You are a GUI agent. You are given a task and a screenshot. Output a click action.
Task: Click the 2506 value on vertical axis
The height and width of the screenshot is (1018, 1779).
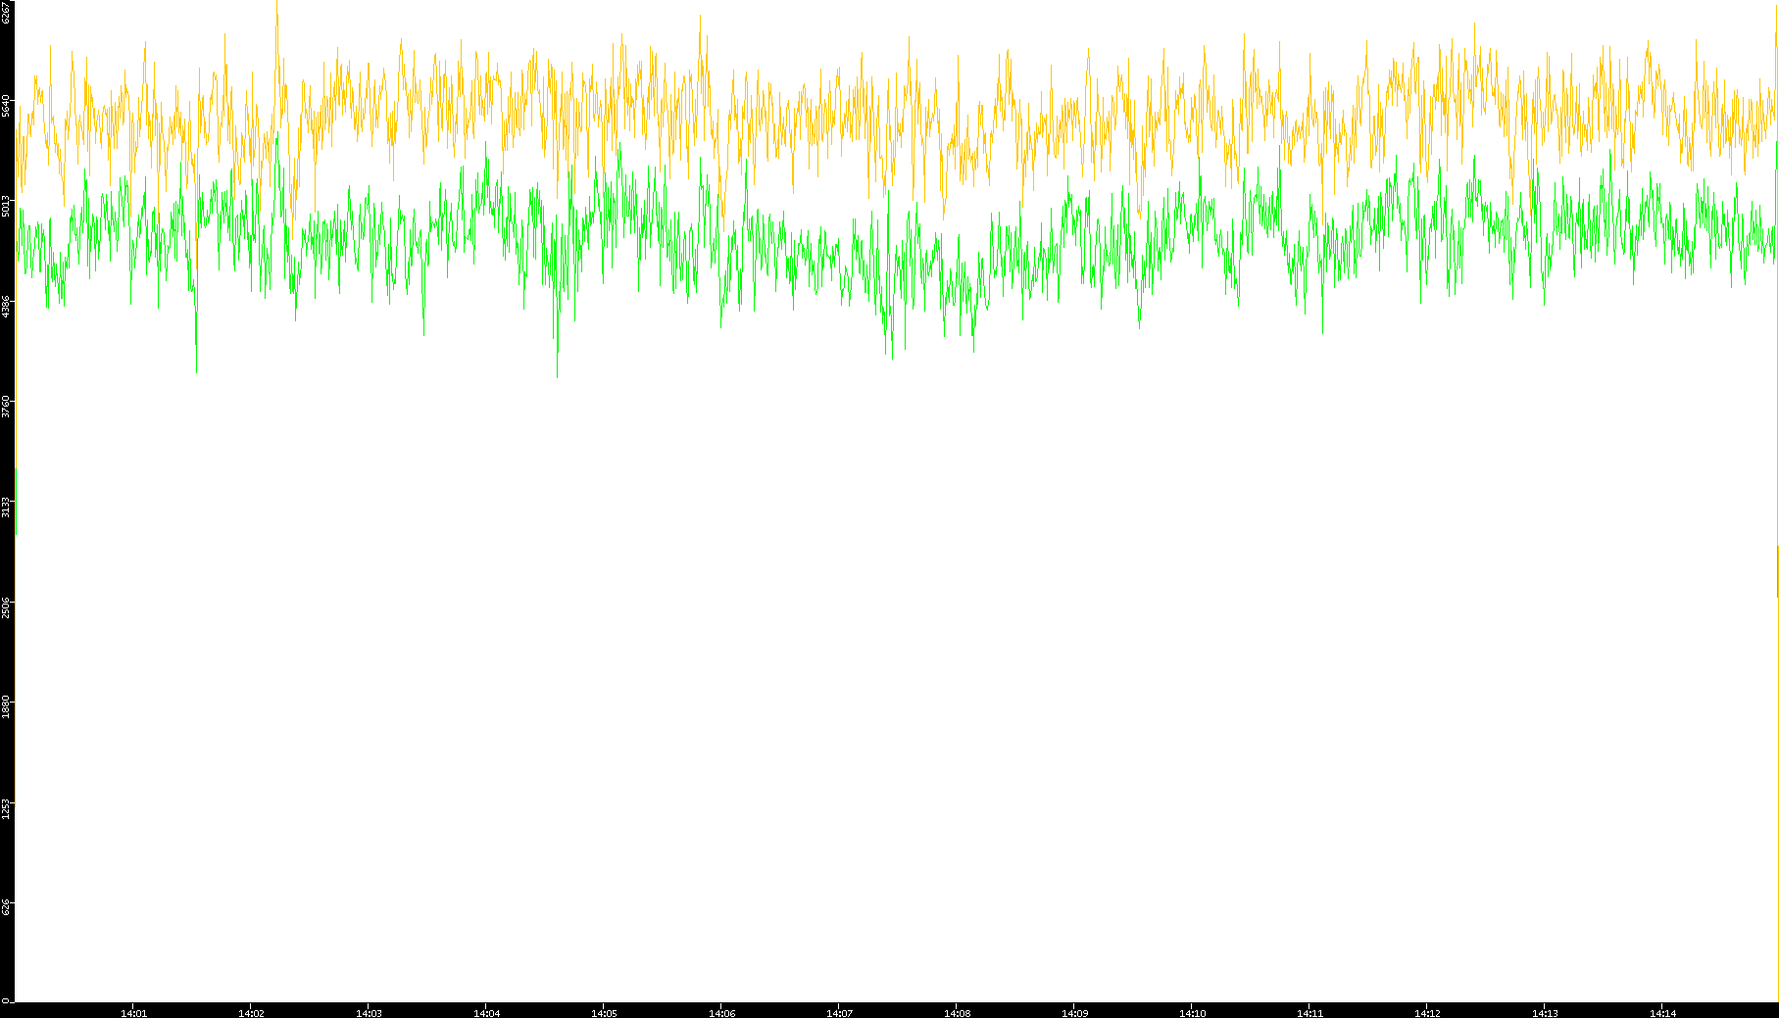(x=7, y=607)
